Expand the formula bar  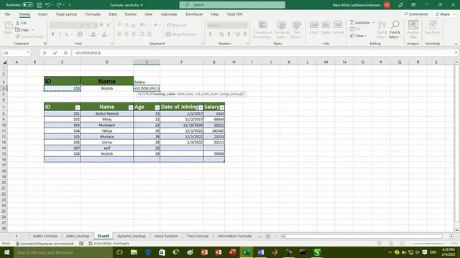[x=456, y=53]
